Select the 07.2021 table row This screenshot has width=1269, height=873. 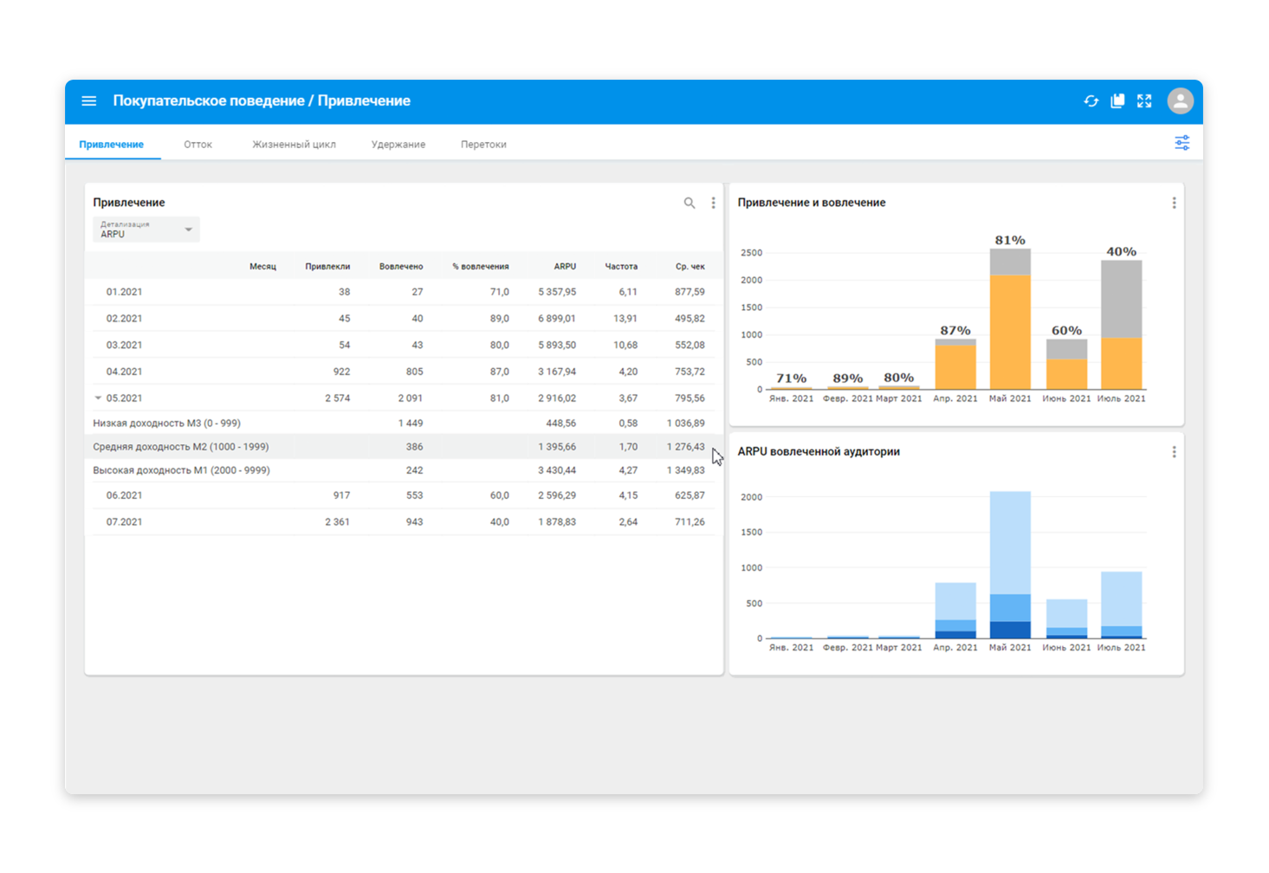pos(404,522)
